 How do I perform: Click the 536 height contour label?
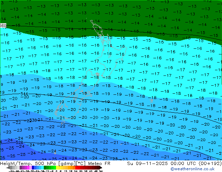[x=33, y=120]
